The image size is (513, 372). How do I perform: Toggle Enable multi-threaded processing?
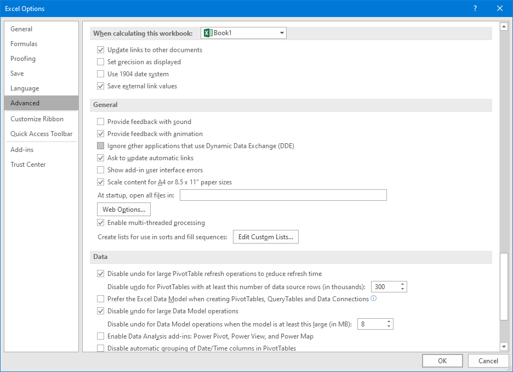coord(100,223)
